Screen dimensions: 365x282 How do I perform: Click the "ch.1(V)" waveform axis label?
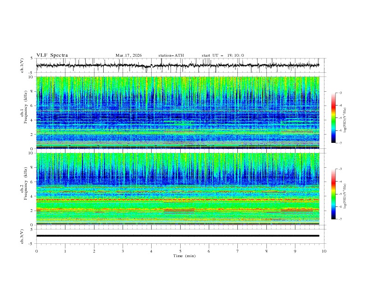point(22,65)
